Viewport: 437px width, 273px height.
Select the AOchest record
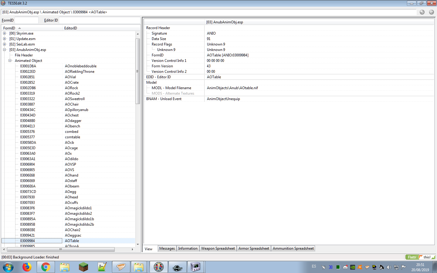pos(68,115)
